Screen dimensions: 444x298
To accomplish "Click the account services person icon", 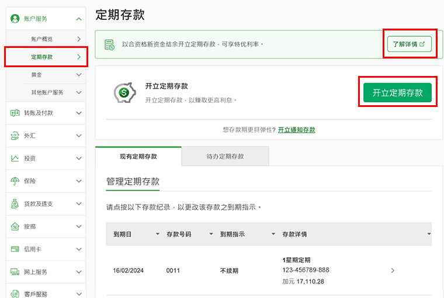I will (x=15, y=19).
